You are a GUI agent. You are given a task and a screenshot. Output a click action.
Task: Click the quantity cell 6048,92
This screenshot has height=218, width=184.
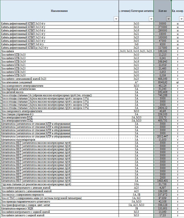point(162,82)
